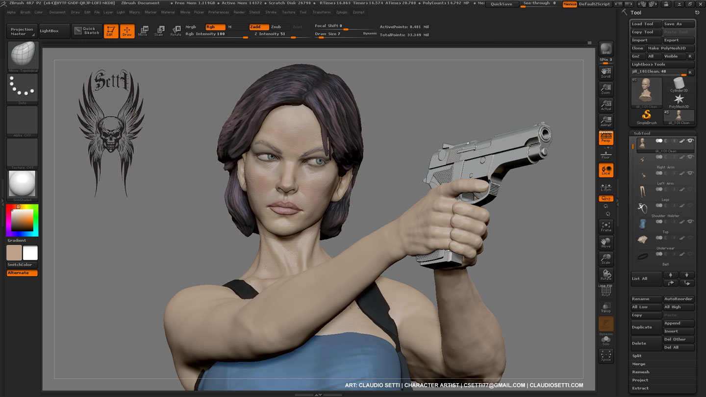Set canvas to Actual size
This screenshot has height=397, width=706.
[606, 105]
